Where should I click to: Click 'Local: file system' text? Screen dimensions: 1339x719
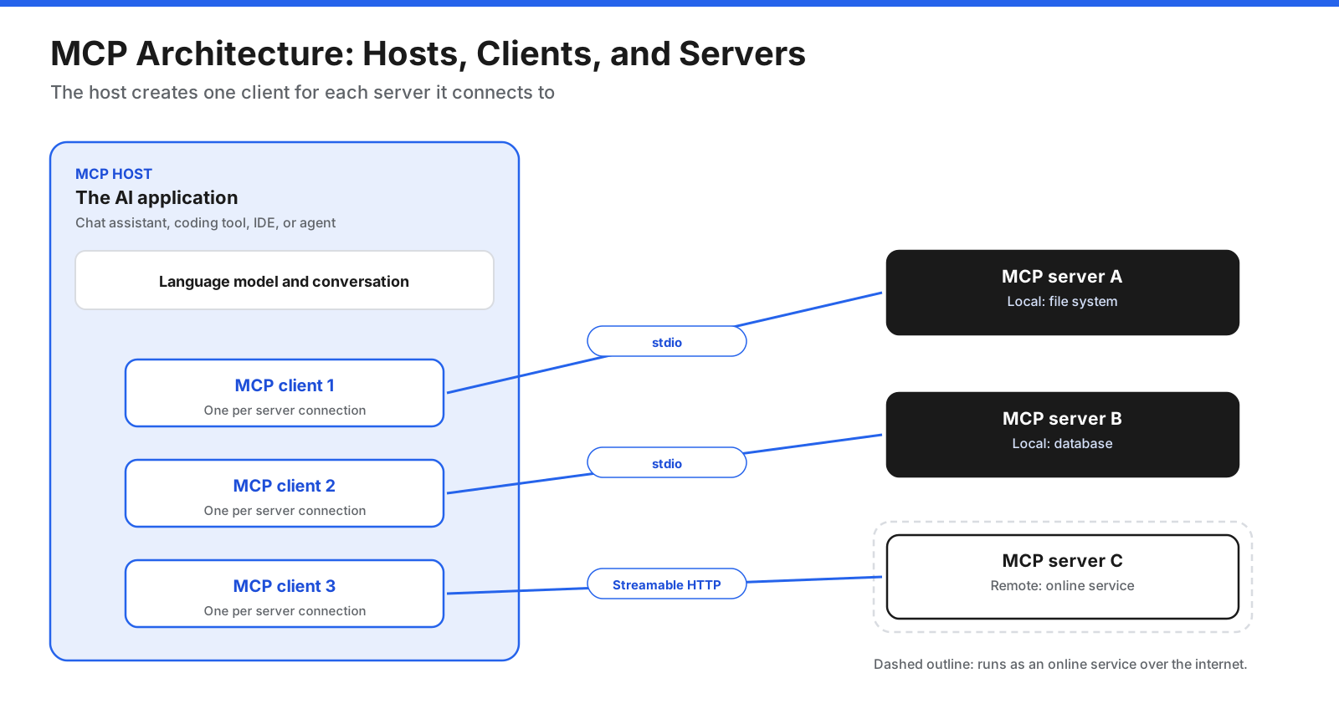click(1062, 302)
